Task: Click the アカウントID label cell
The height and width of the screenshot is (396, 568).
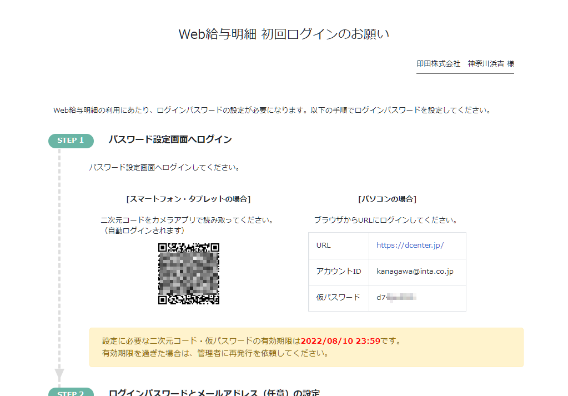Action: pos(338,272)
